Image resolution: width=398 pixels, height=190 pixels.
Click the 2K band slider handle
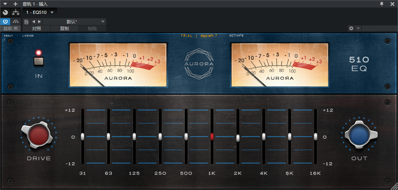[238, 138]
